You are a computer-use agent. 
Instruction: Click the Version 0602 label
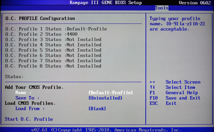[195, 3]
